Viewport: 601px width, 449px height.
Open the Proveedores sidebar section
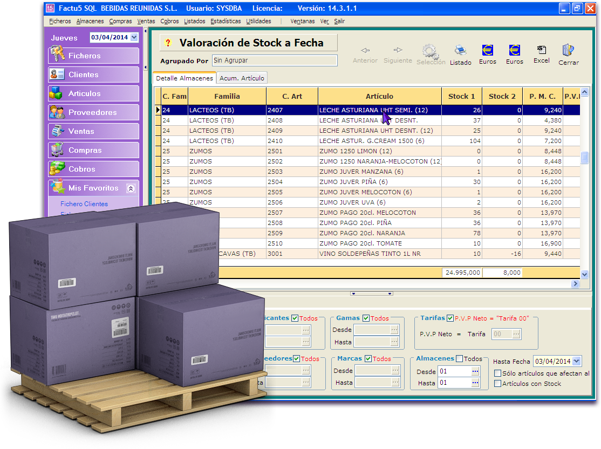tap(94, 112)
